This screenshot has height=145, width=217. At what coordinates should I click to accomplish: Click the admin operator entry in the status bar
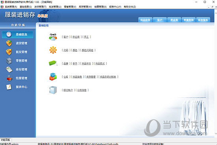pyautogui.click(x=9, y=144)
